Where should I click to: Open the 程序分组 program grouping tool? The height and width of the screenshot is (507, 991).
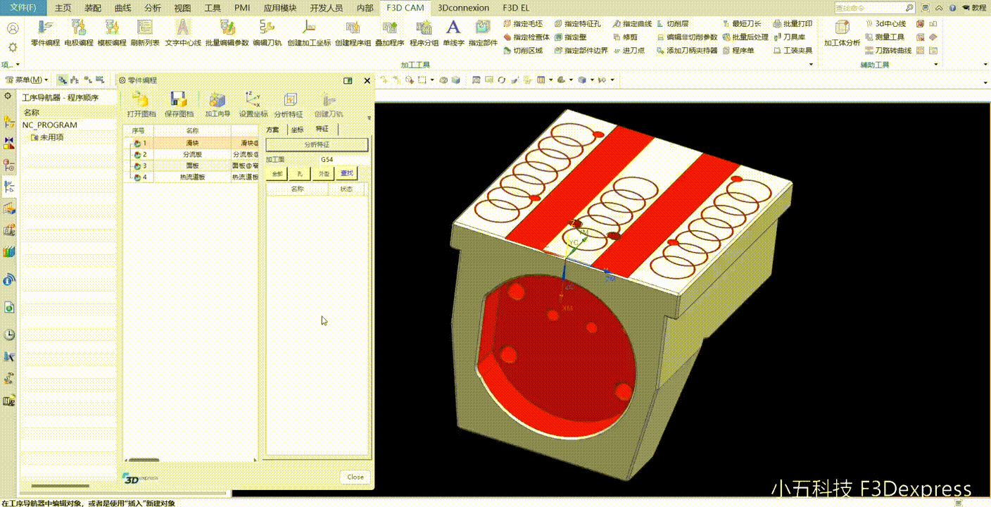(424, 32)
